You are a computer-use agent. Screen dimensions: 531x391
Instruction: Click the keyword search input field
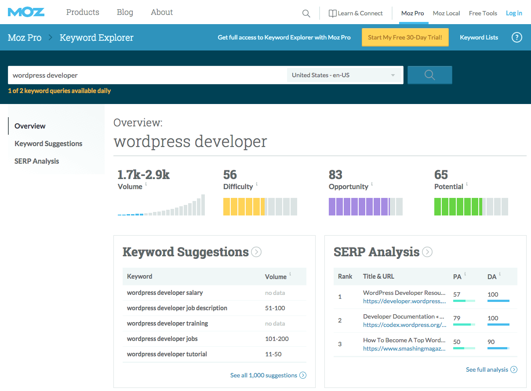147,75
